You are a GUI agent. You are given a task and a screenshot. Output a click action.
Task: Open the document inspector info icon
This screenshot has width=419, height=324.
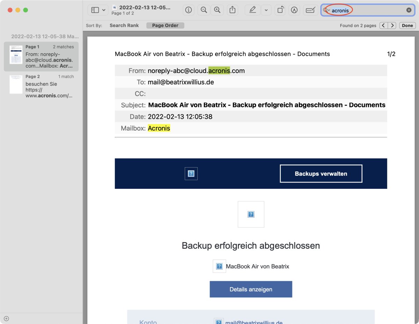[x=189, y=10]
